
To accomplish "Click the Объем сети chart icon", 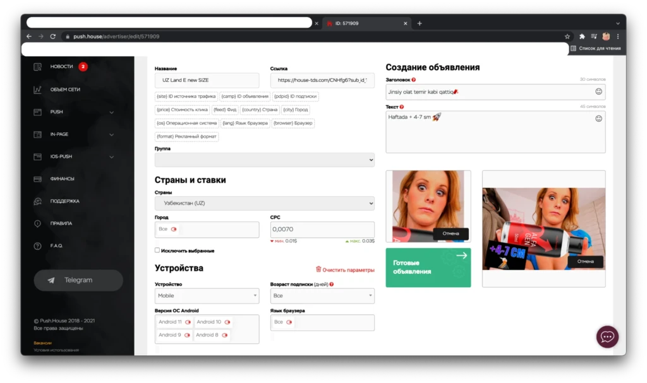I will pyautogui.click(x=37, y=90).
